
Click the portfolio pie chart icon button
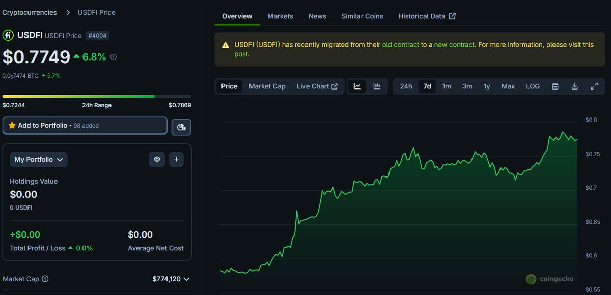181,127
